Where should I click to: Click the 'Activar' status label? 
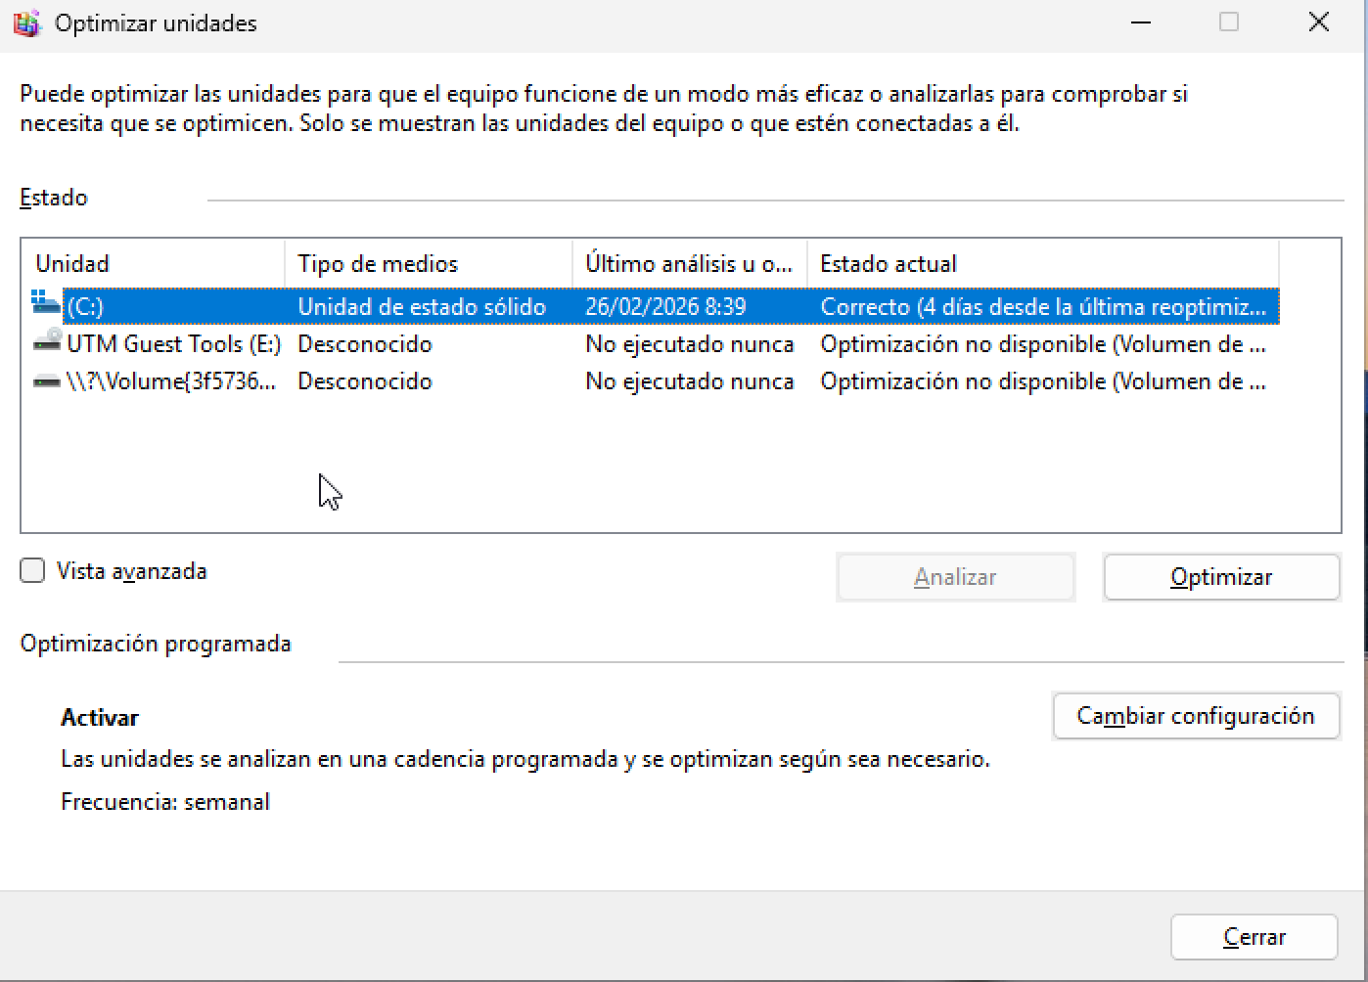point(100,717)
